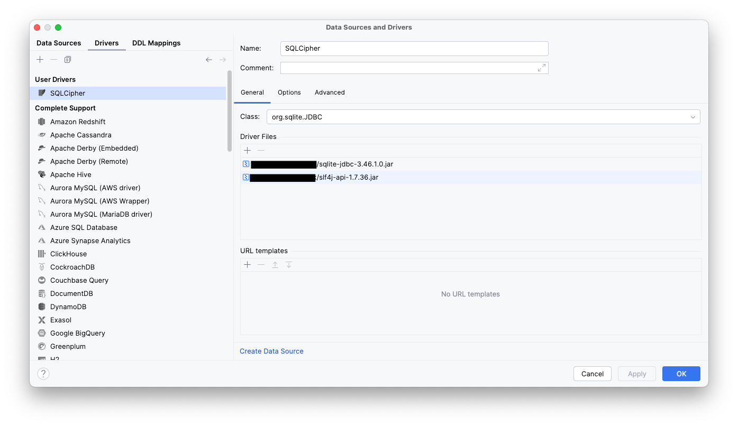Screen dimensions: 738x426
Task: Select the sqlite-jdbc-3.46.1.0.jar file row
Action: tap(471, 164)
